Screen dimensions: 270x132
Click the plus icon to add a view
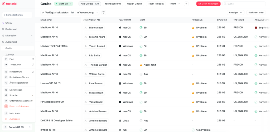(x=186, y=4)
